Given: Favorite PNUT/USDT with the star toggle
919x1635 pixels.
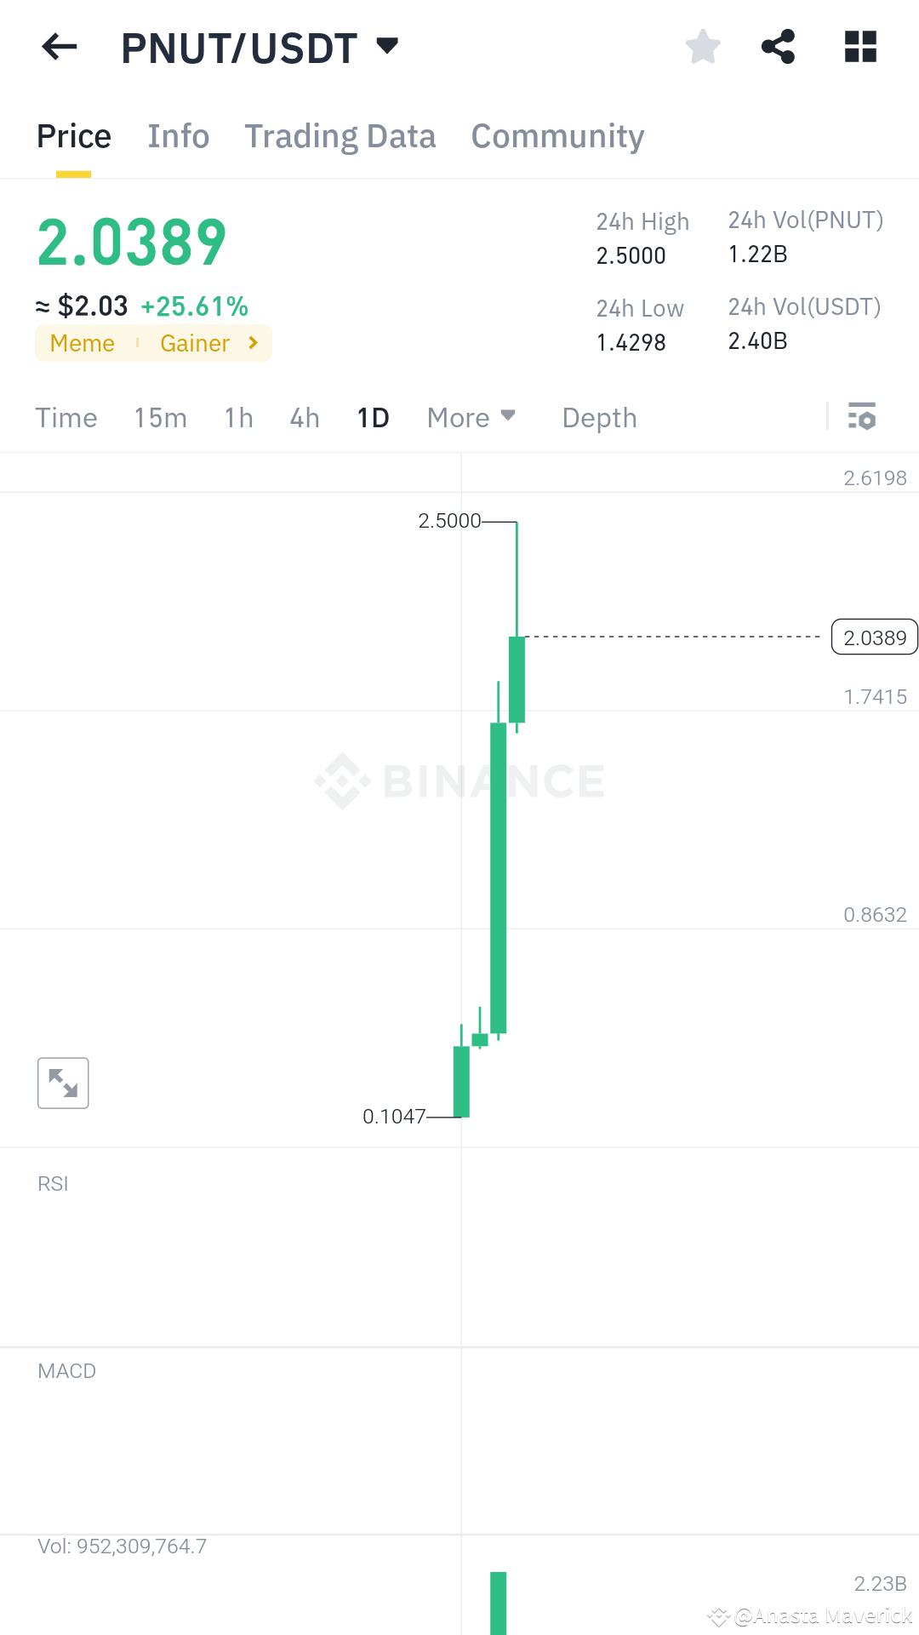Looking at the screenshot, I should [x=704, y=47].
